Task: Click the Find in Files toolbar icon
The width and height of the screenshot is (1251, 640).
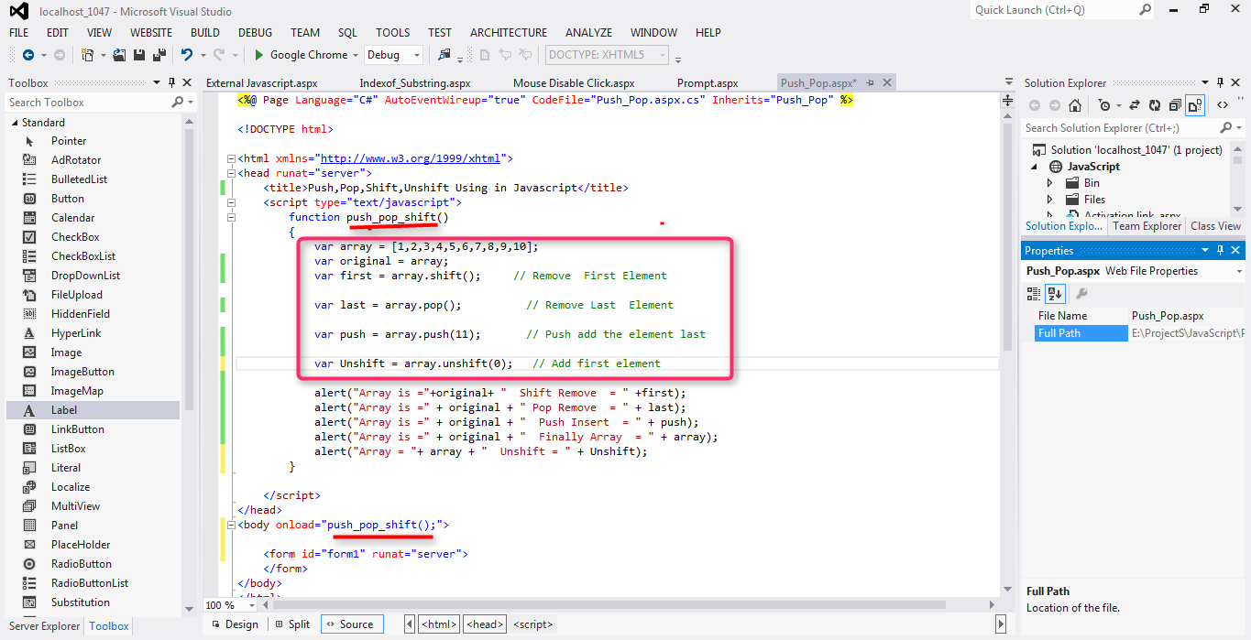Action: click(x=445, y=55)
